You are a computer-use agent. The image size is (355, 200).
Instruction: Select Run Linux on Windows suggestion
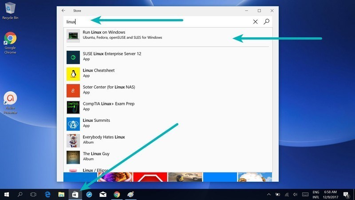[x=122, y=35]
